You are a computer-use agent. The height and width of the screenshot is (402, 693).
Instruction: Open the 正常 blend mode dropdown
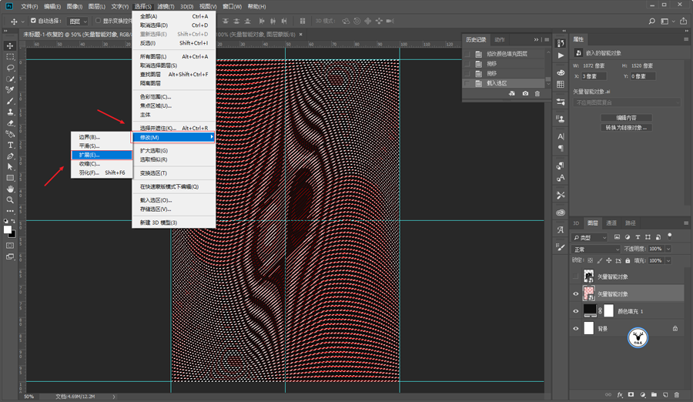tap(596, 250)
